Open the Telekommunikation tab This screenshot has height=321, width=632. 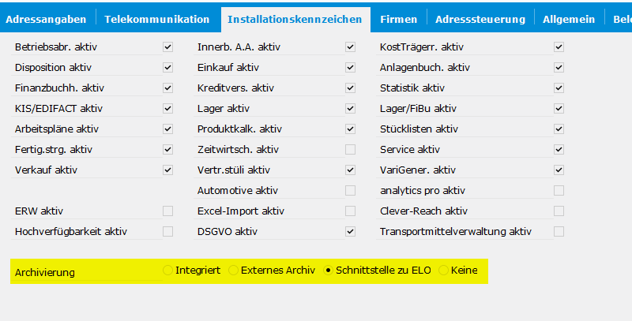point(156,19)
